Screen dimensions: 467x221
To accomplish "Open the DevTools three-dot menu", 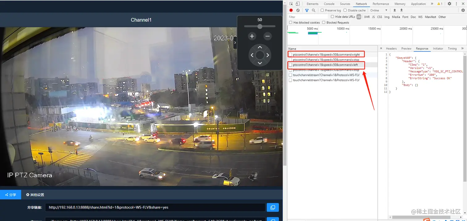I will tap(456, 4).
